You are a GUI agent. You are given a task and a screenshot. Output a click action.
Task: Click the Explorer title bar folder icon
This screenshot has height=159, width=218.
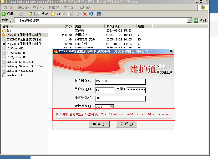[x=3, y=2]
